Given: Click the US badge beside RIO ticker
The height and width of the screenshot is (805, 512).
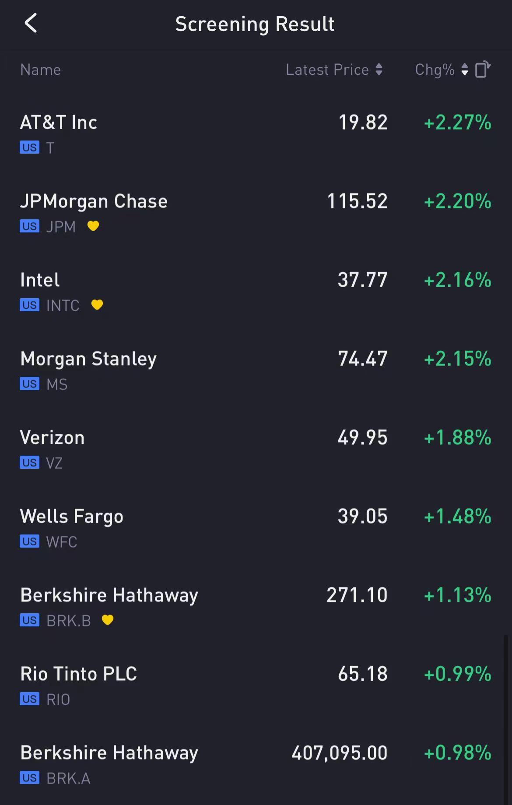Looking at the screenshot, I should coord(29,699).
